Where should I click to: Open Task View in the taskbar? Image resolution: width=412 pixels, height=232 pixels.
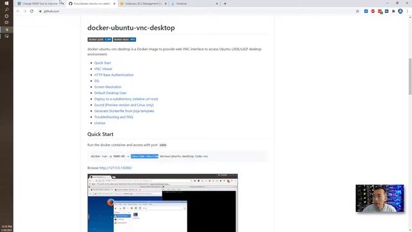(x=6, y=23)
